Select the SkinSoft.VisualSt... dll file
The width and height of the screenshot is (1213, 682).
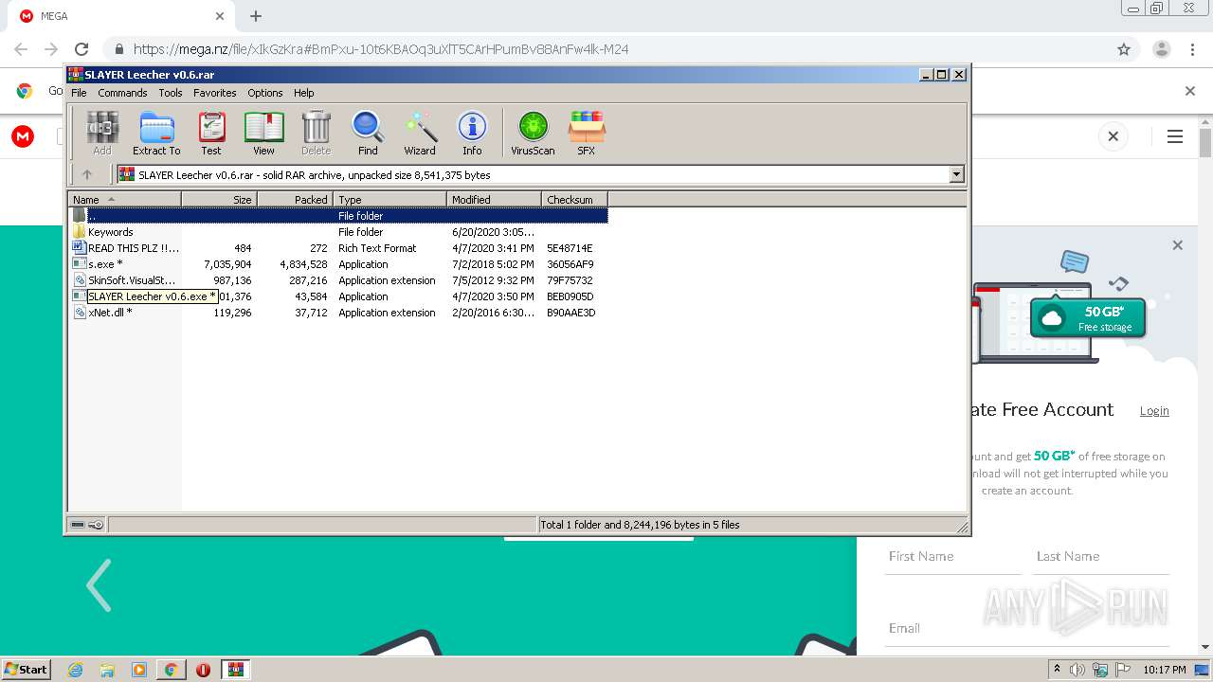[338, 280]
